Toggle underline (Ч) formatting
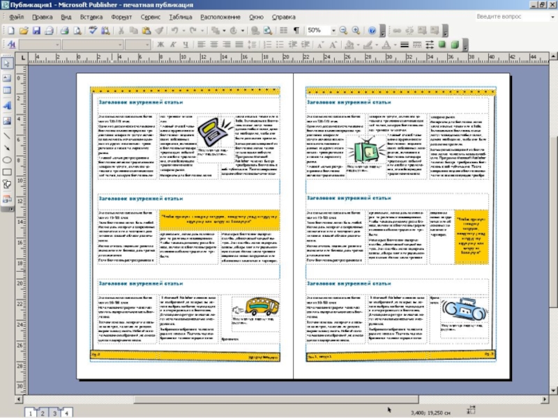Viewport: 558px width, 418px height. click(x=186, y=45)
